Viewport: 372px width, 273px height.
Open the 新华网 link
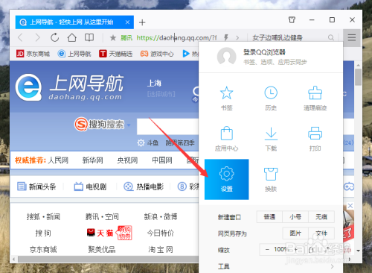tap(93, 160)
